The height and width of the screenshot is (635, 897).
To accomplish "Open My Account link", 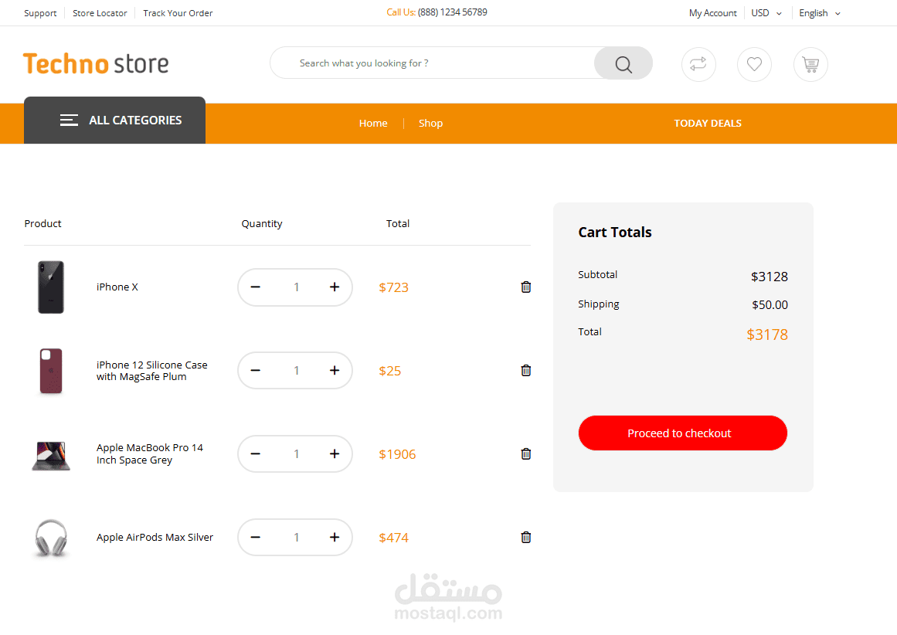I will click(713, 13).
